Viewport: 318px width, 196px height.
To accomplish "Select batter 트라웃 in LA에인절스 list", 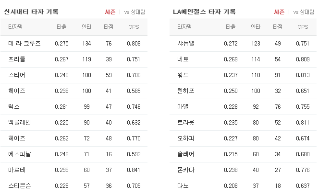I will tap(186, 123).
